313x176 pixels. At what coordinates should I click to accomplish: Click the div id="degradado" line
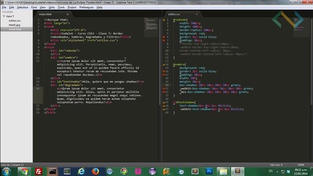[67, 85]
